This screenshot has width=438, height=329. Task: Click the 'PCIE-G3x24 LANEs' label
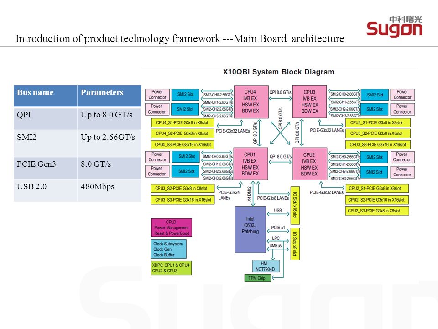pos(229,195)
